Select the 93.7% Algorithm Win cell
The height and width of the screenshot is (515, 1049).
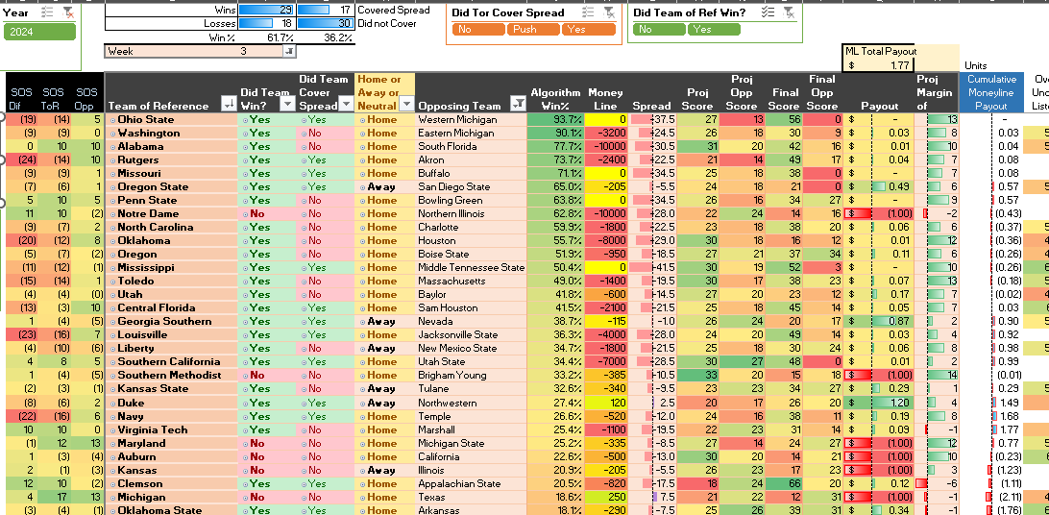pyautogui.click(x=555, y=120)
